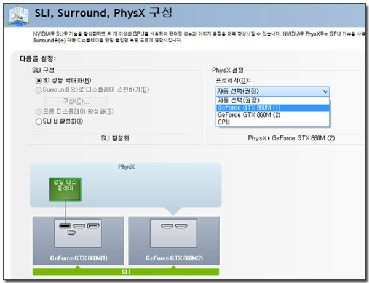Screen dimensions: 369x283
Task: Click the SLI/PhysX page header icon
Action: [18, 15]
